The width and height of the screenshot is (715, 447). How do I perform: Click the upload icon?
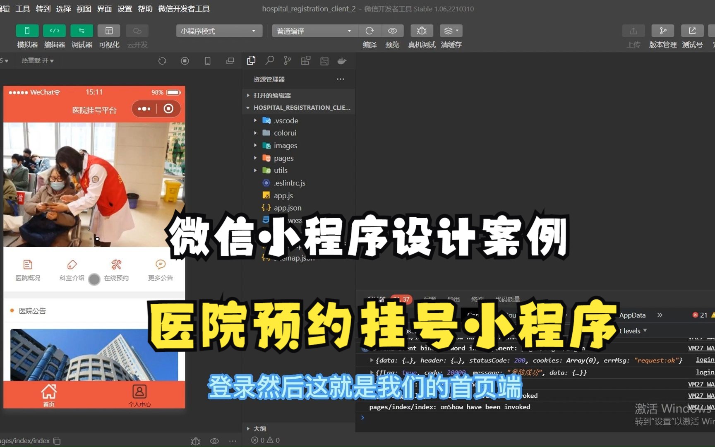click(633, 31)
